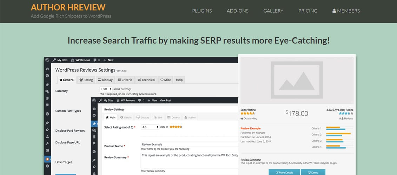
Task: Switch to the Rating settings tab
Action: click(x=86, y=80)
